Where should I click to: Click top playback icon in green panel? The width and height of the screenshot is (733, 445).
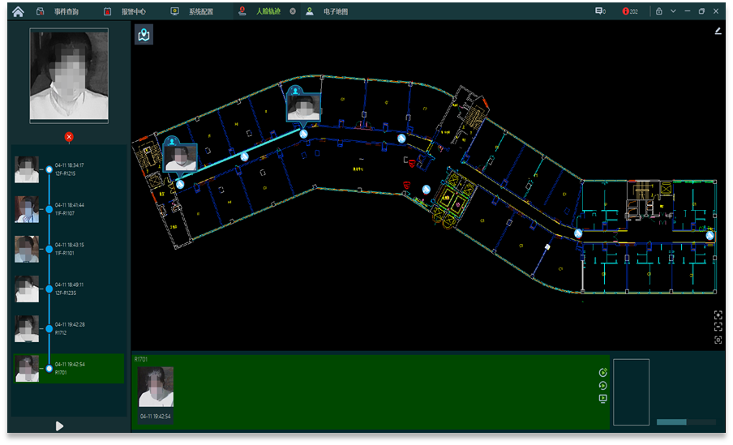tap(602, 373)
